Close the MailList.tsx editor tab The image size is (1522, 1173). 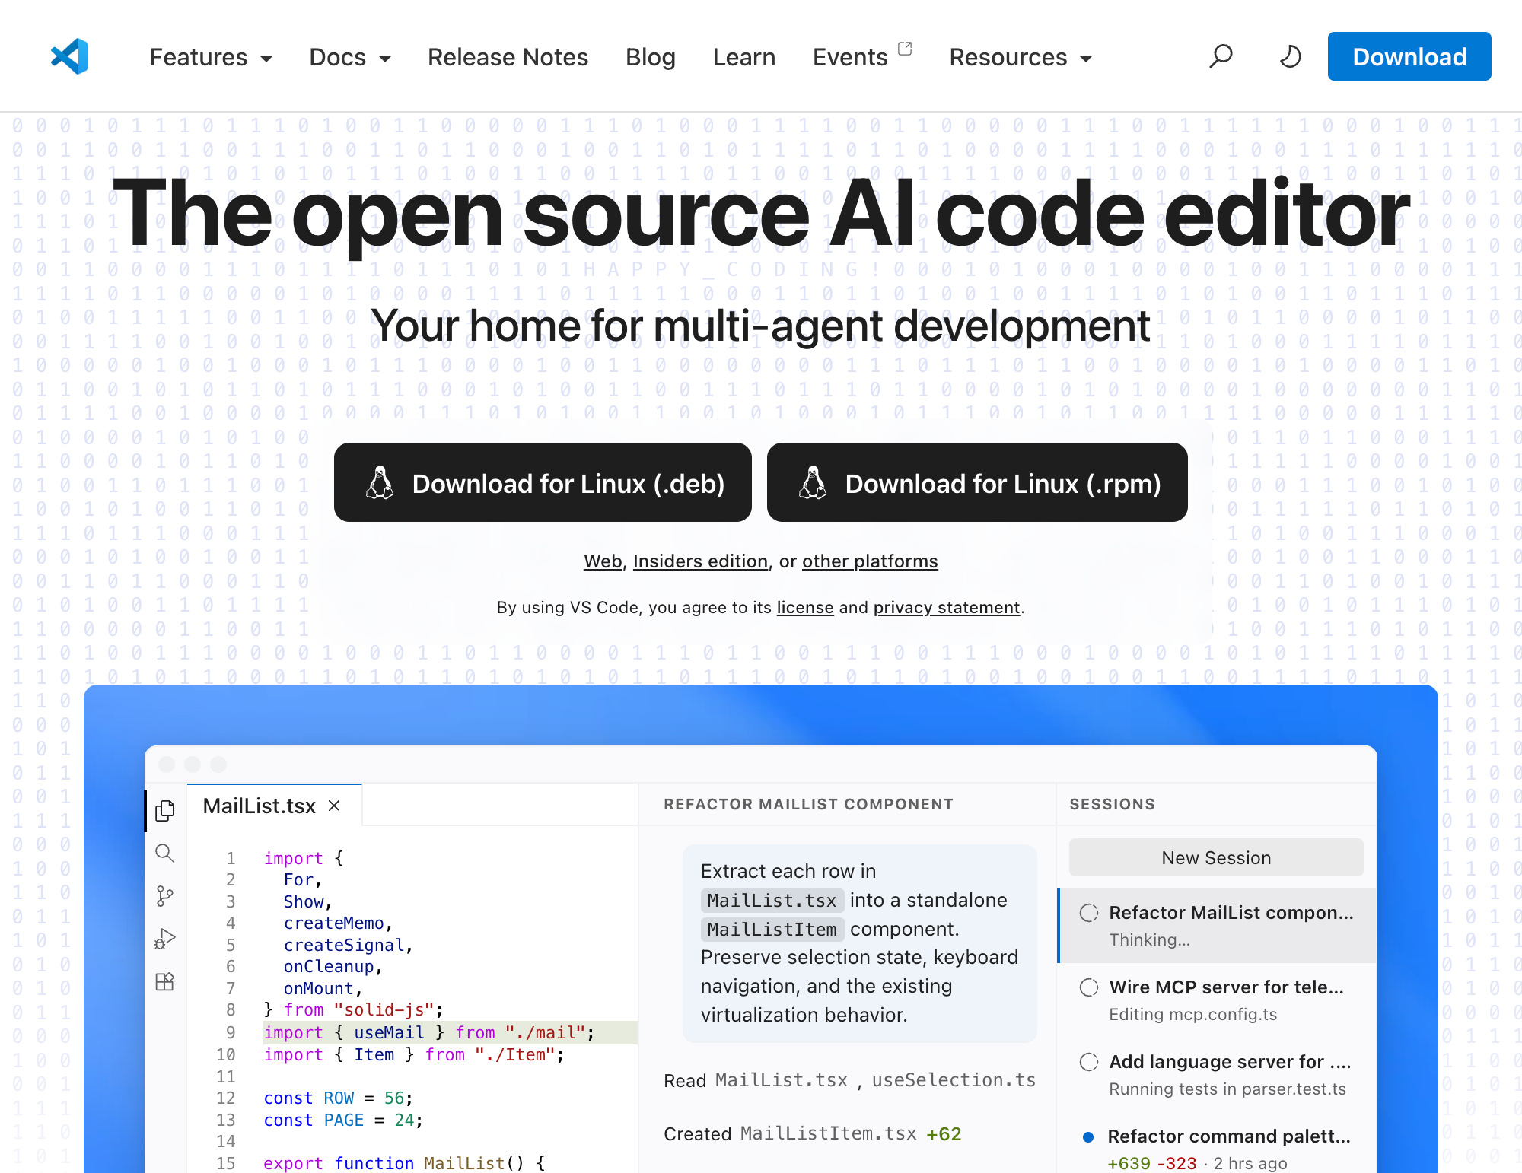pos(334,806)
